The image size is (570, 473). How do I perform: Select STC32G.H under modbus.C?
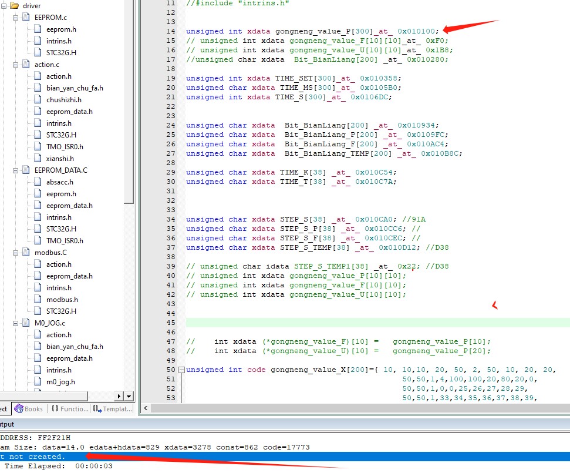[x=61, y=311]
